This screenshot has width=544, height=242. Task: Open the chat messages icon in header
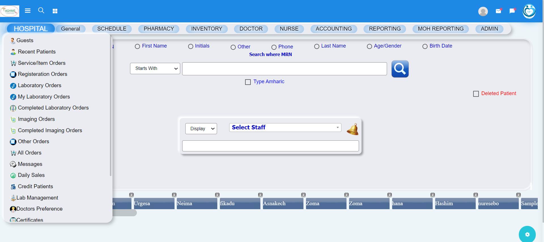click(512, 11)
